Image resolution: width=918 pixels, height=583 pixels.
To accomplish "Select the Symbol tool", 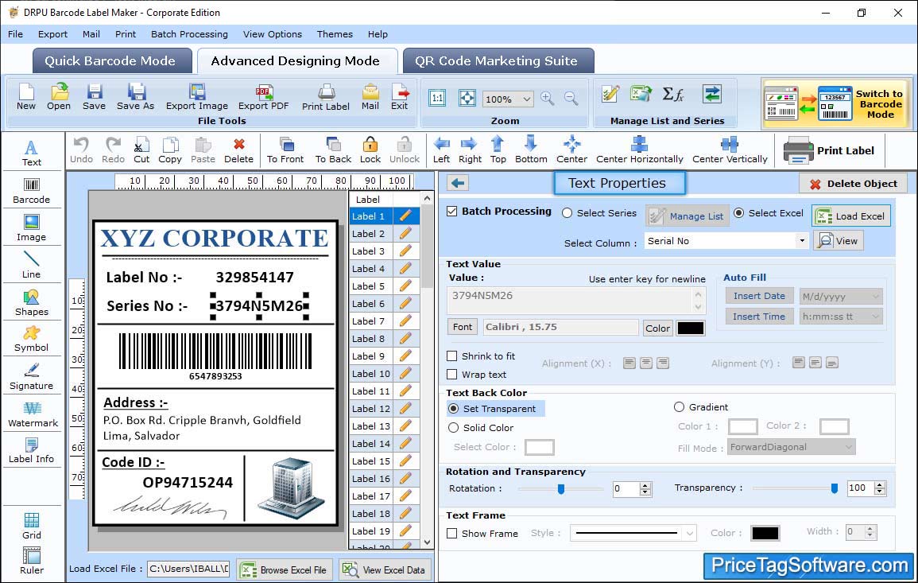I will 32,340.
